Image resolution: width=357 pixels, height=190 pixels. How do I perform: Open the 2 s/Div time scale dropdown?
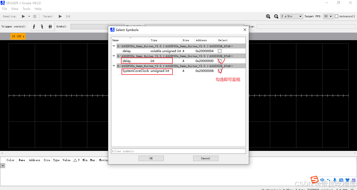291,16
